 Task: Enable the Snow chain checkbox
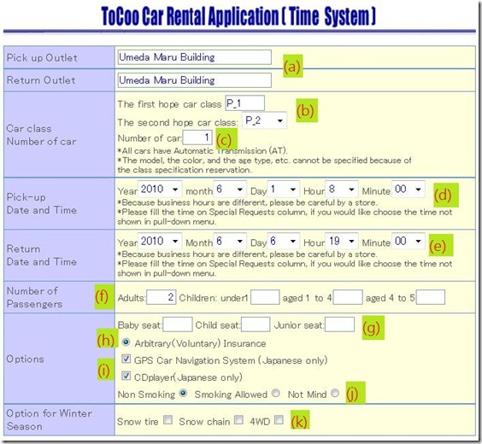pos(238,420)
